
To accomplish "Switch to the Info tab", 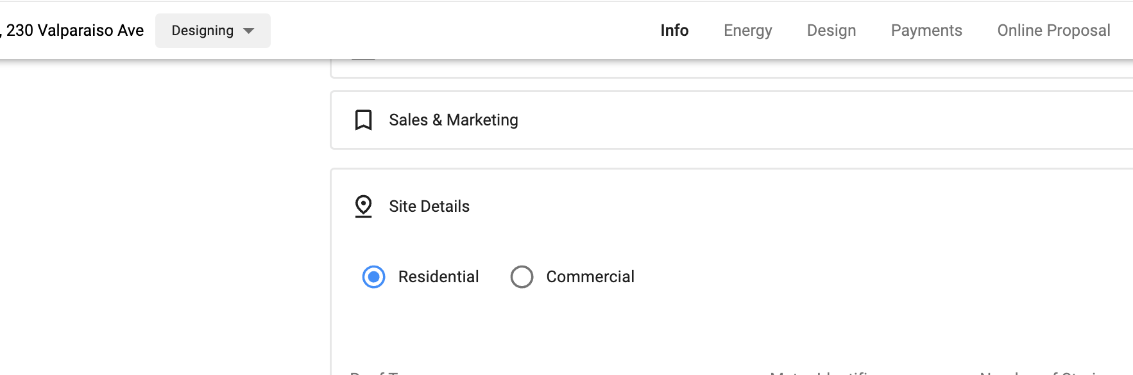I will 674,31.
